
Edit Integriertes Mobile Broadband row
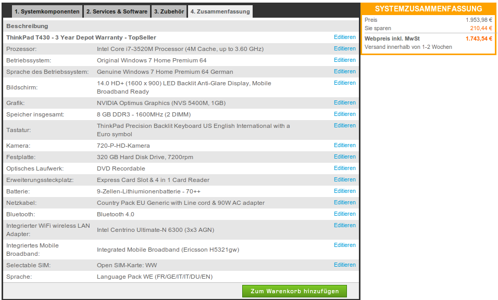(345, 245)
